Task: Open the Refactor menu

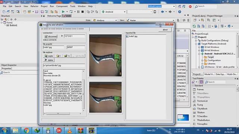Action: click(x=34, y=6)
